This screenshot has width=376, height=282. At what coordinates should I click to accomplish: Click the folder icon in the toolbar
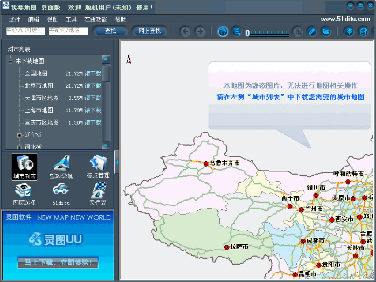pyautogui.click(x=325, y=31)
